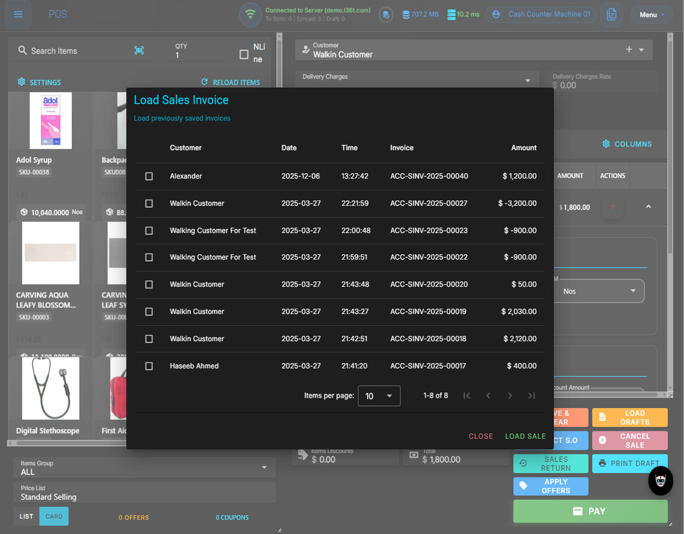
Task: Switch to CARD view tab
Action: pyautogui.click(x=54, y=516)
